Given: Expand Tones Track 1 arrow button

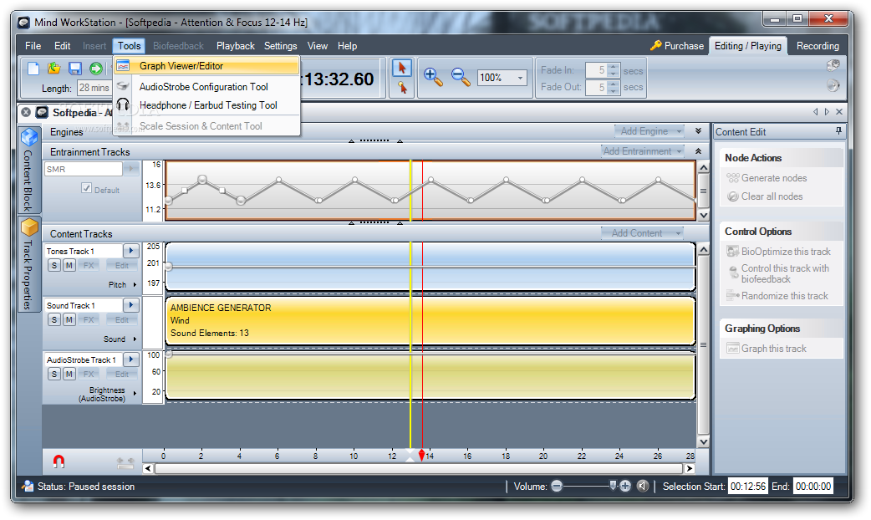Looking at the screenshot, I should (x=131, y=251).
